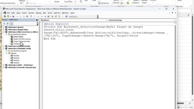194x109 pixels.
Task: Expand VBAProject (Book2) node
Action: pyautogui.click(x=4, y=27)
